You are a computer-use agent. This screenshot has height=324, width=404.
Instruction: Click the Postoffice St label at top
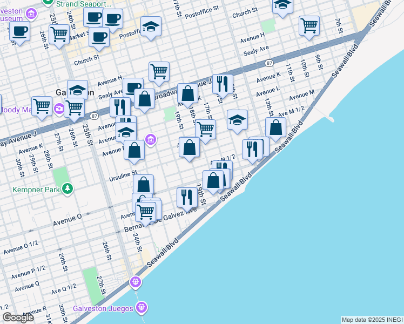(x=202, y=12)
